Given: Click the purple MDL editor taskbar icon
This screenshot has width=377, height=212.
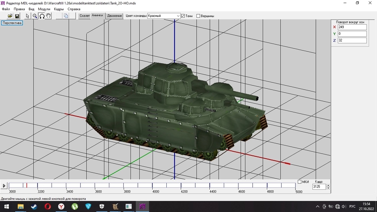Looking at the screenshot, I should click(143, 206).
